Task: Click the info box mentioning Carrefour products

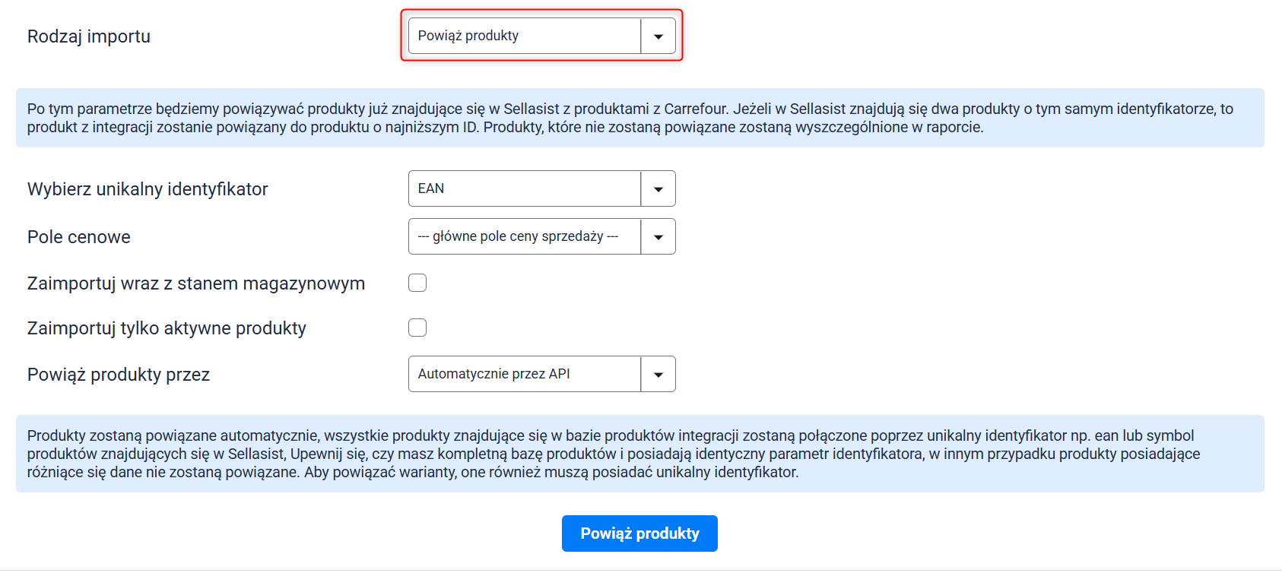Action: tap(639, 118)
